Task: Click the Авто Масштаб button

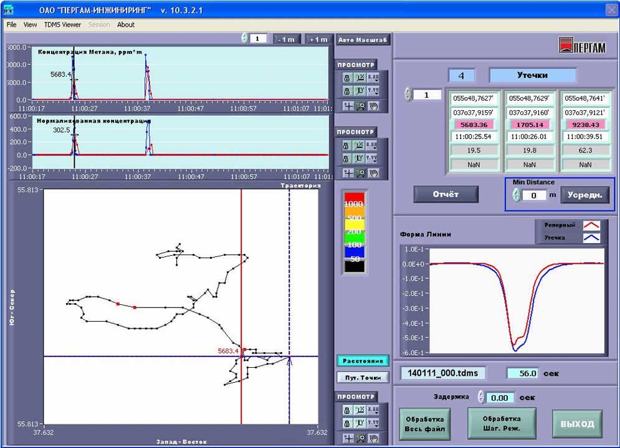Action: tap(363, 40)
